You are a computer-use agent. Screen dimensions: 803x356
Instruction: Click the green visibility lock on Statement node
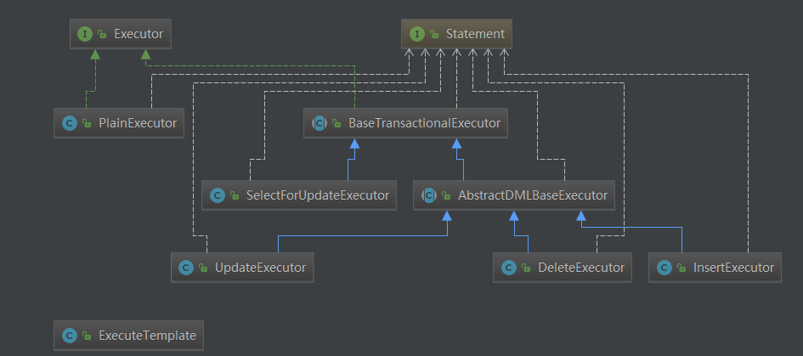(434, 35)
